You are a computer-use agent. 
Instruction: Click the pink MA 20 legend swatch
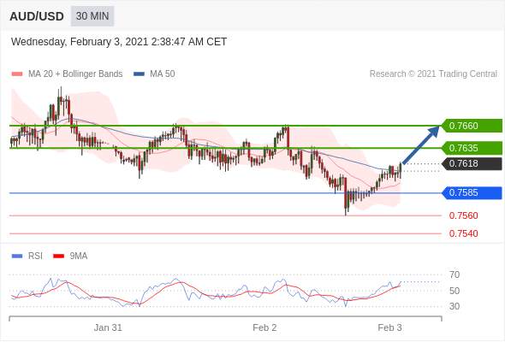(17, 74)
